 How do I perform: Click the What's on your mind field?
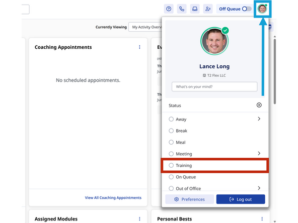pos(214,87)
